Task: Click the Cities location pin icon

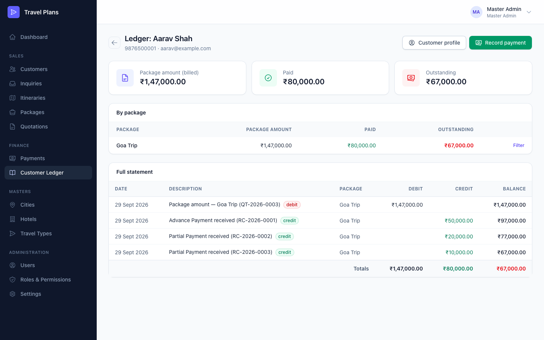Action: tap(12, 205)
